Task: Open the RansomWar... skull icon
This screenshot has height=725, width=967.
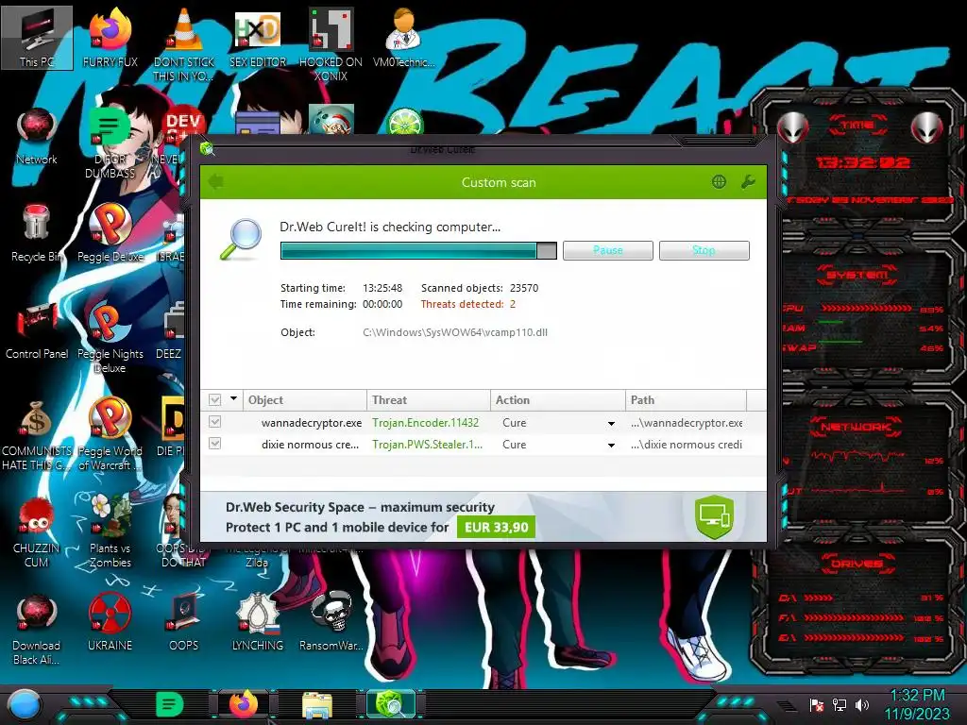Action: tap(331, 621)
